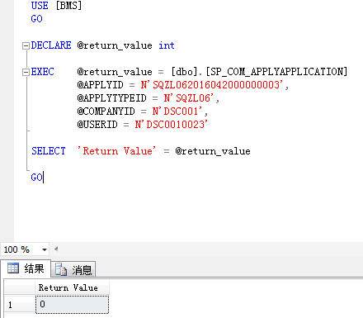Screen dimensions: 363x318
Task: Click the SP_COM_APPLYAPPLICATION procedure name
Action: [276, 72]
